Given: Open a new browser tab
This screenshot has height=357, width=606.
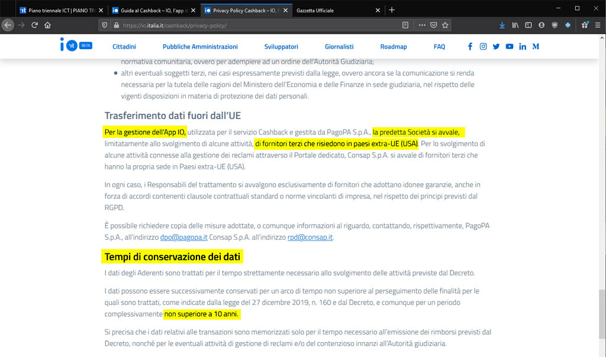Looking at the screenshot, I should click(392, 10).
